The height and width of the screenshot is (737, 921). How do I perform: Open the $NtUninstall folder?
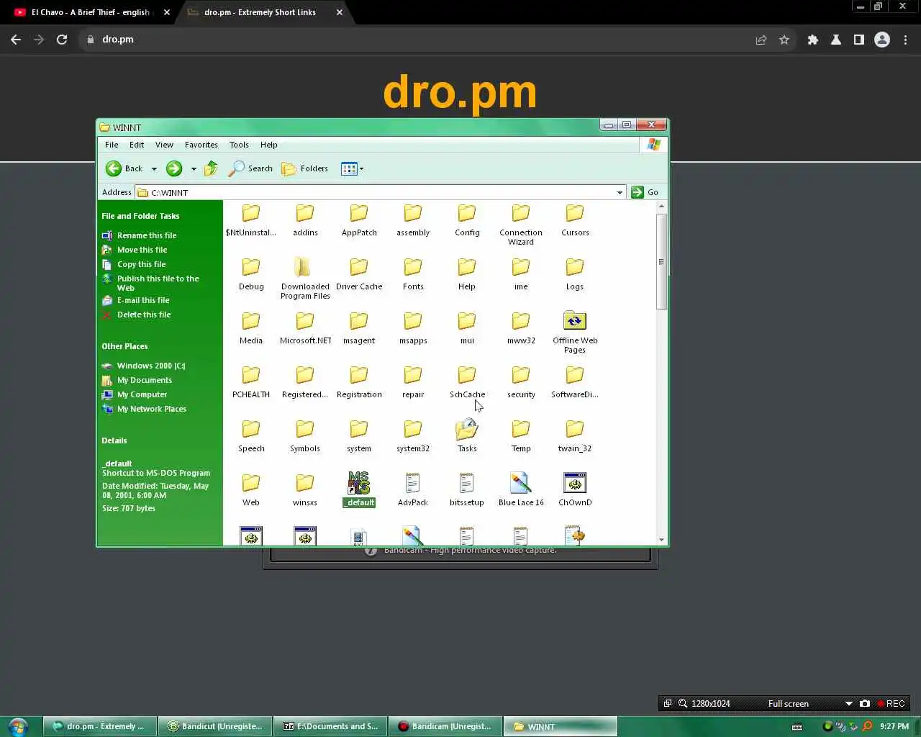pos(250,220)
